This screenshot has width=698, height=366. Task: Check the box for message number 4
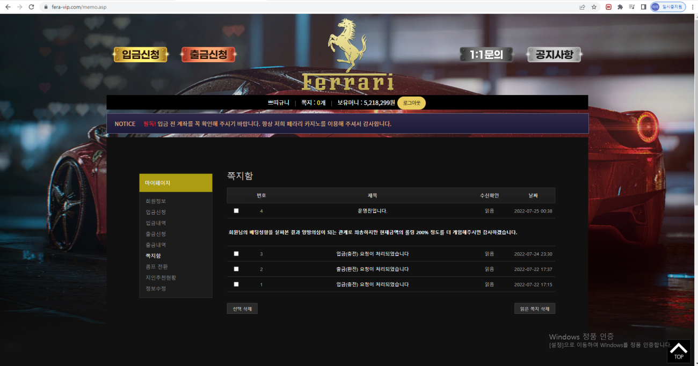[x=236, y=211]
